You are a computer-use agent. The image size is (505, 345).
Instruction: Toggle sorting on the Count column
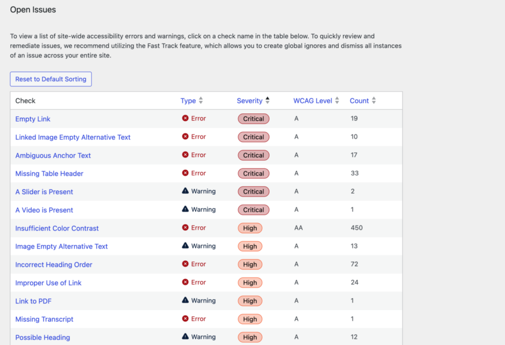pyautogui.click(x=362, y=101)
